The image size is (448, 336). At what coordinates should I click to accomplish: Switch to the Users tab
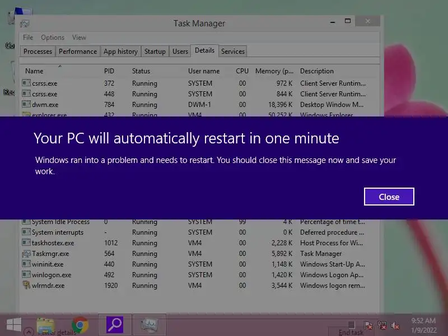pyautogui.click(x=180, y=52)
